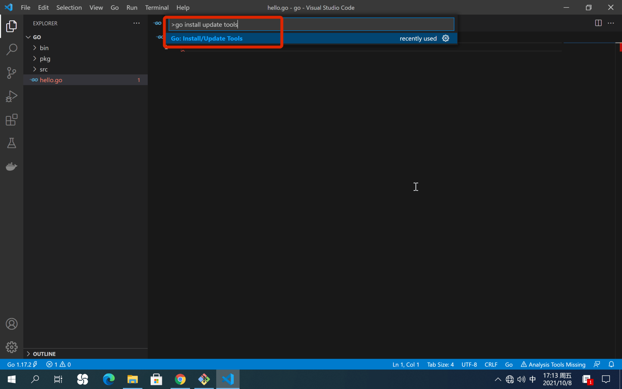Screen dimensions: 622x389
Task: Open the Run and Debug view
Action: [11, 96]
